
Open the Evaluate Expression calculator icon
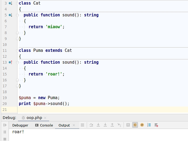coord(128,125)
